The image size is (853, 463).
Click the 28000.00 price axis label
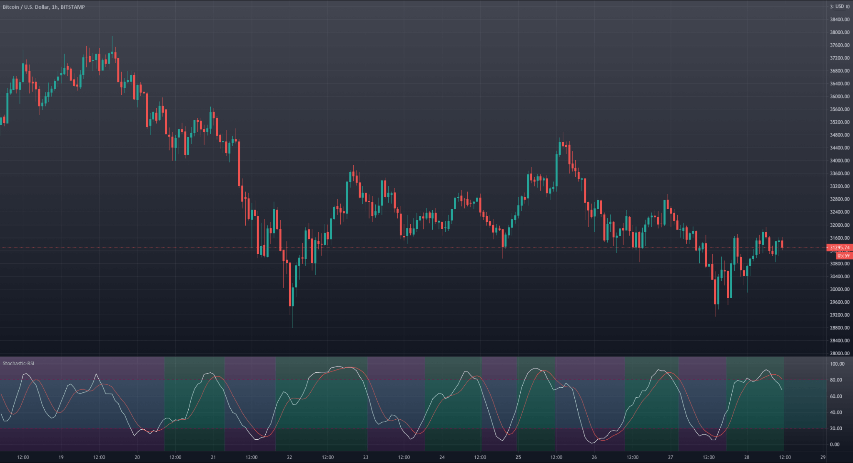pyautogui.click(x=839, y=353)
